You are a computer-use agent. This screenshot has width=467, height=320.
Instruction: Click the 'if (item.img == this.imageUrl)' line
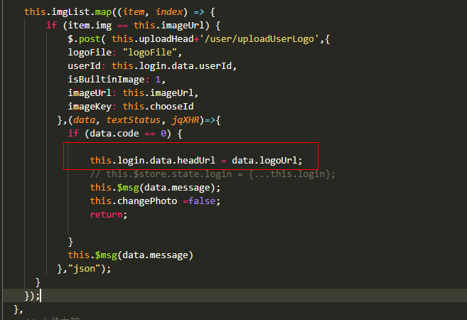point(133,26)
